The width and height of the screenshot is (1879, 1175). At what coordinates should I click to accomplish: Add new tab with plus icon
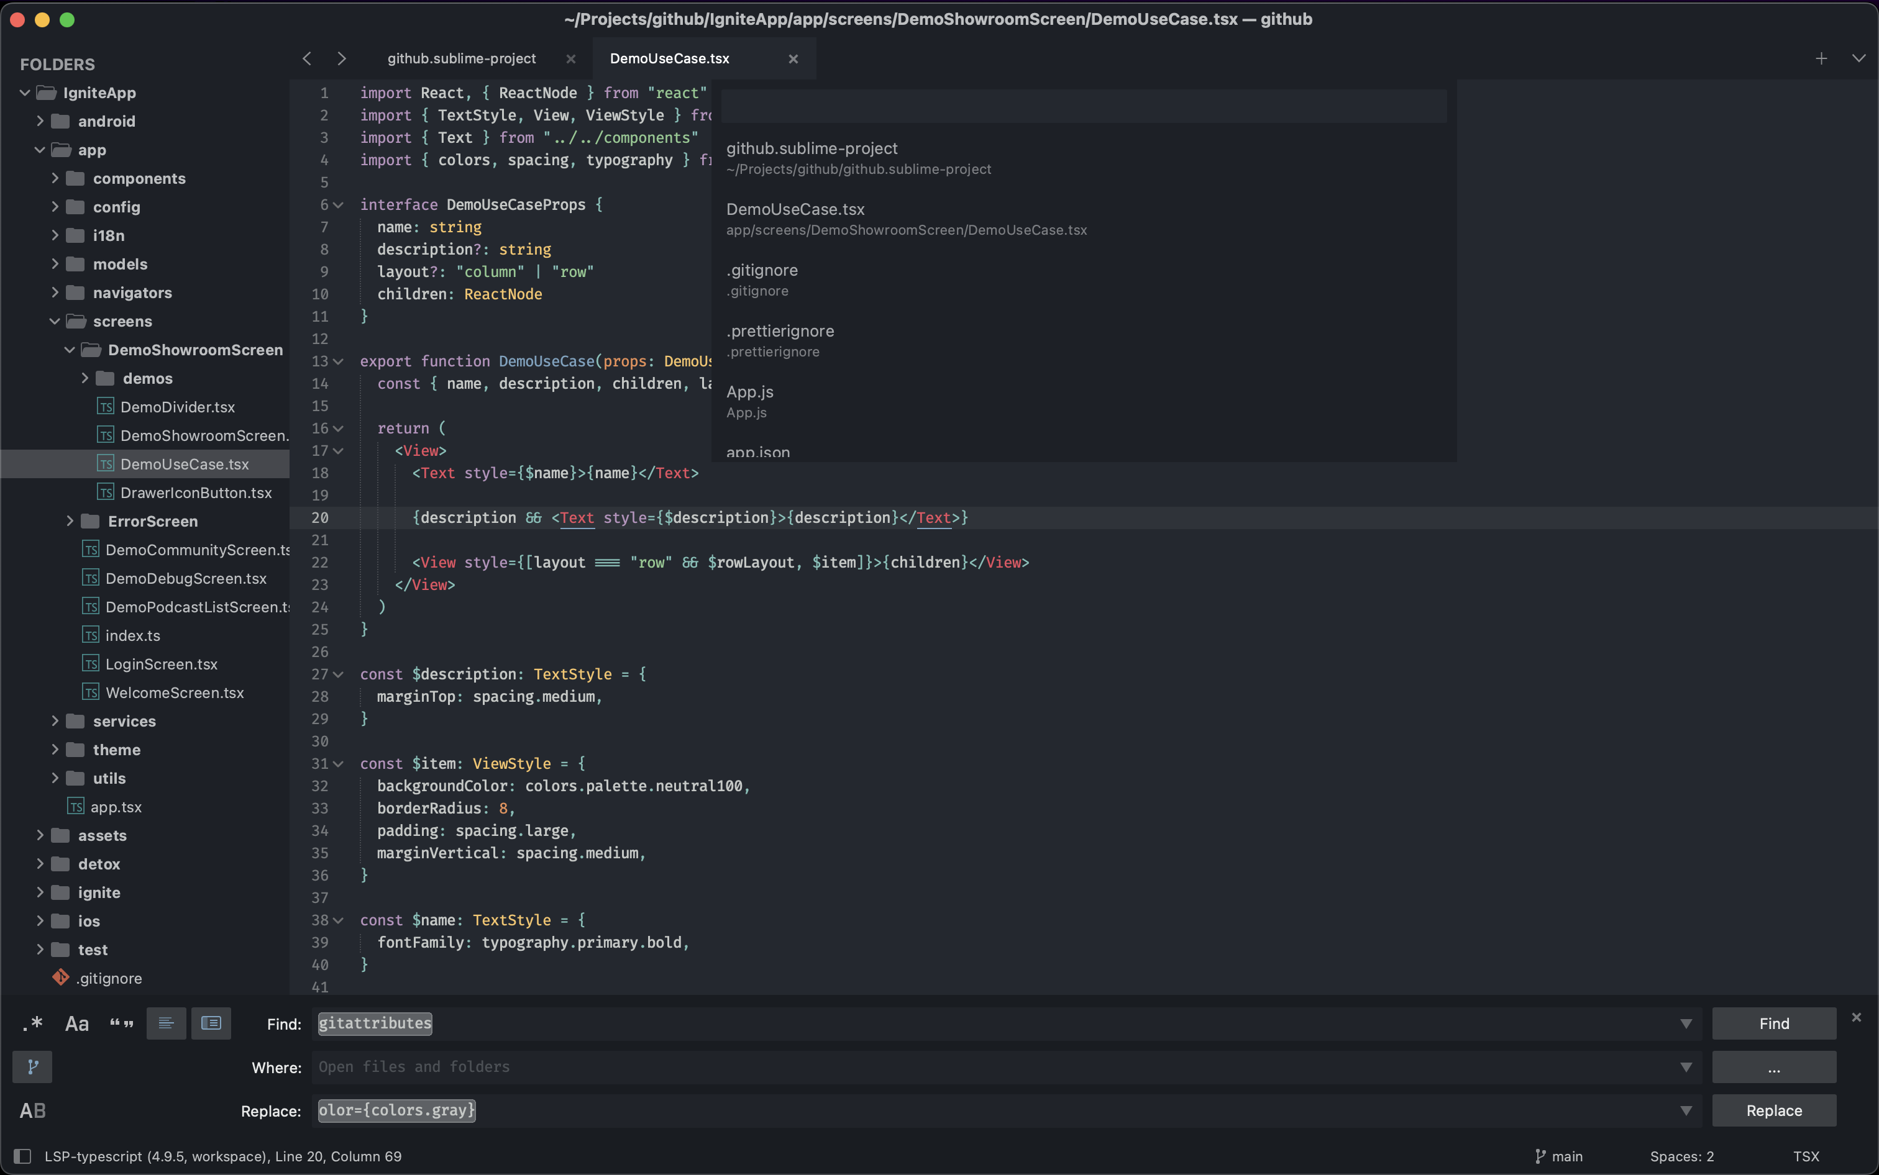click(1821, 58)
